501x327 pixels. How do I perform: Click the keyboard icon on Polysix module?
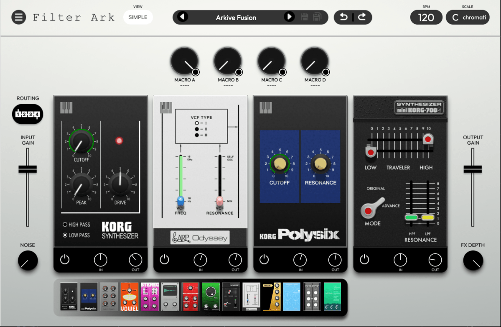(266, 107)
